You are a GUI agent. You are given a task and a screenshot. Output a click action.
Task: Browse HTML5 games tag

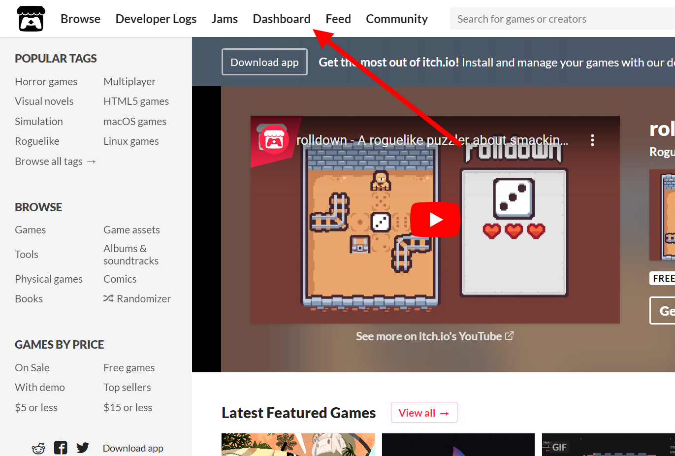pyautogui.click(x=136, y=101)
